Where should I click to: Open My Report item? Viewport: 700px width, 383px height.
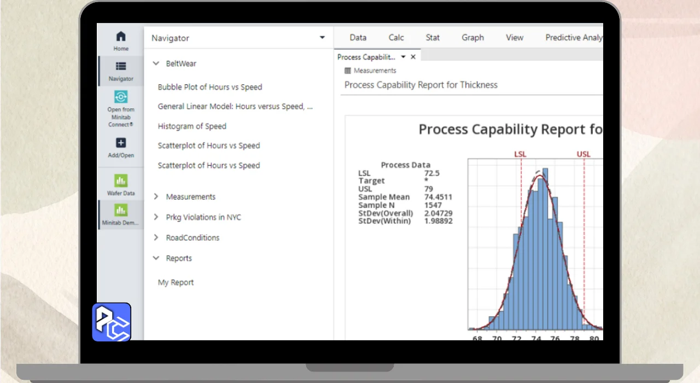point(176,282)
